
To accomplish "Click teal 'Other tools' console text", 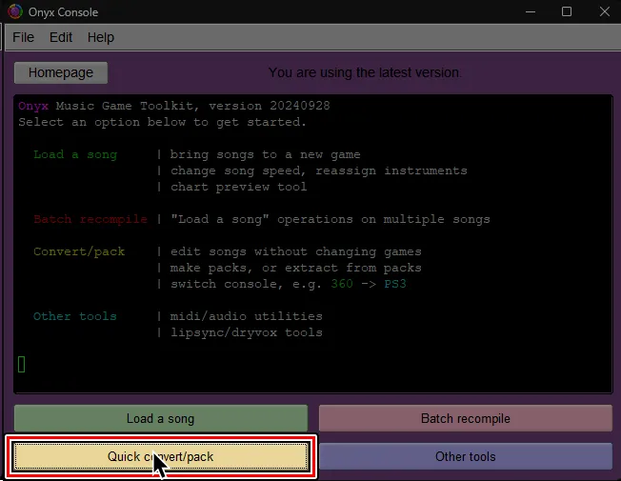I will coord(75,316).
